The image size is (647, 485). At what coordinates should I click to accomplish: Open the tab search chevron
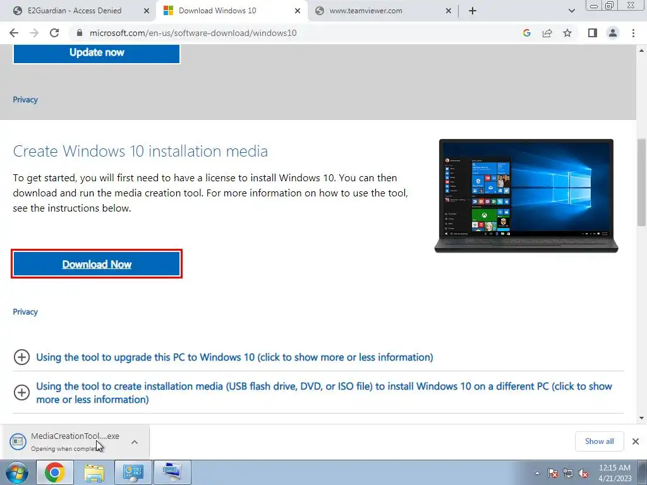pos(571,11)
